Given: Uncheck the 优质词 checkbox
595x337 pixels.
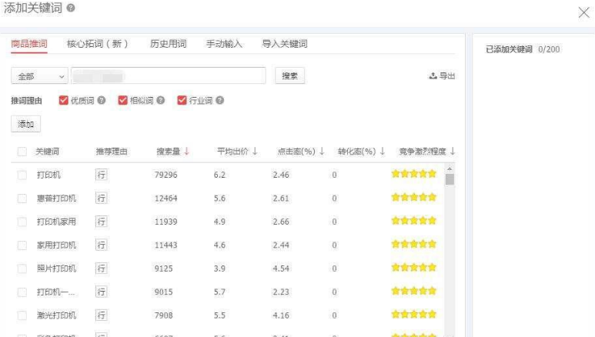Looking at the screenshot, I should (x=65, y=101).
